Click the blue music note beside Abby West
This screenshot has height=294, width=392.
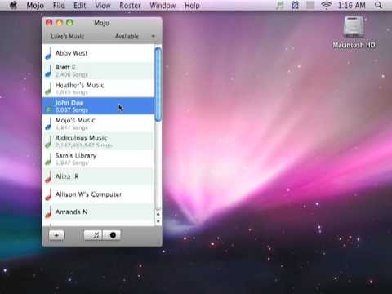[x=49, y=53]
